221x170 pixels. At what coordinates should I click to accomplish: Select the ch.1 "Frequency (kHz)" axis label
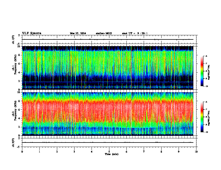click(x=15, y=64)
